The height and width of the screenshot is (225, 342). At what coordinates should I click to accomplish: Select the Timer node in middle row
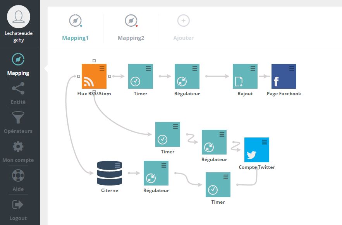(167, 134)
